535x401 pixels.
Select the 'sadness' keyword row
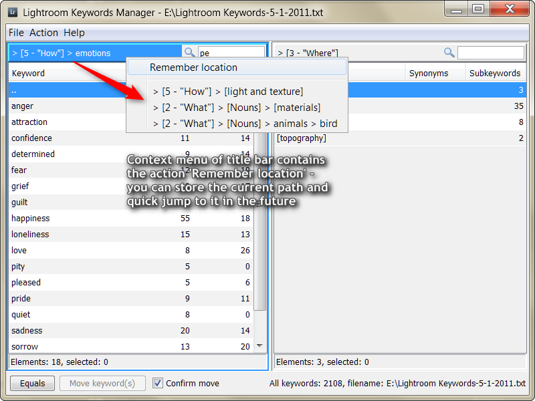tap(131, 330)
